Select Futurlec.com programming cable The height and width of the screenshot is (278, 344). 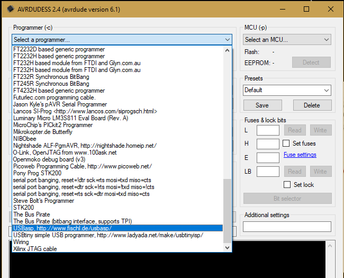117,97
